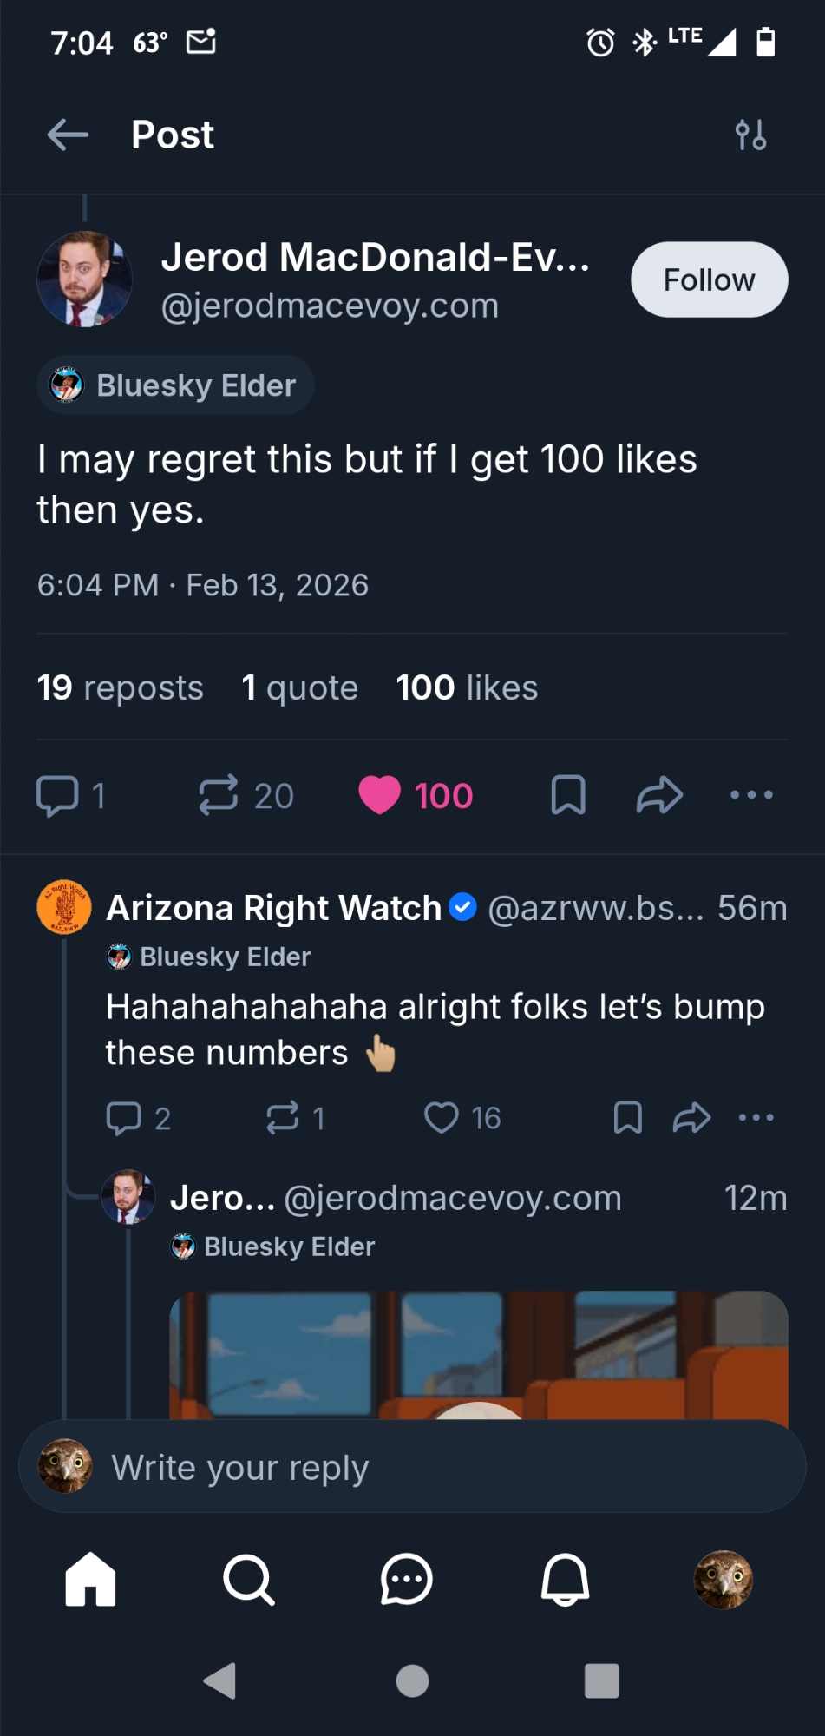Open the Bluesky Elder label on main post
This screenshot has height=1736, width=825.
pyautogui.click(x=176, y=385)
